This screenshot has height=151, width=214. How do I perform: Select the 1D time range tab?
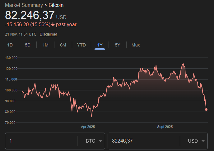[x=10, y=45]
